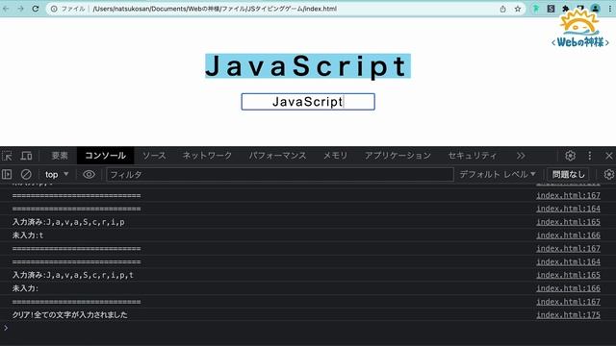Bookmark this page with the star icon

[x=518, y=9]
